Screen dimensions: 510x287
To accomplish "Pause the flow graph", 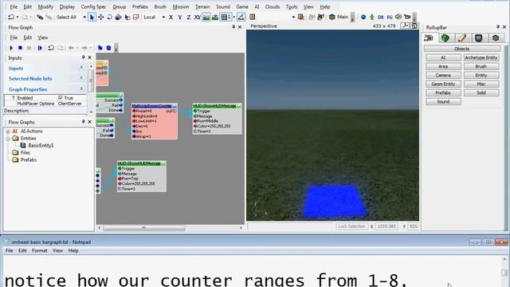I will (29, 48).
